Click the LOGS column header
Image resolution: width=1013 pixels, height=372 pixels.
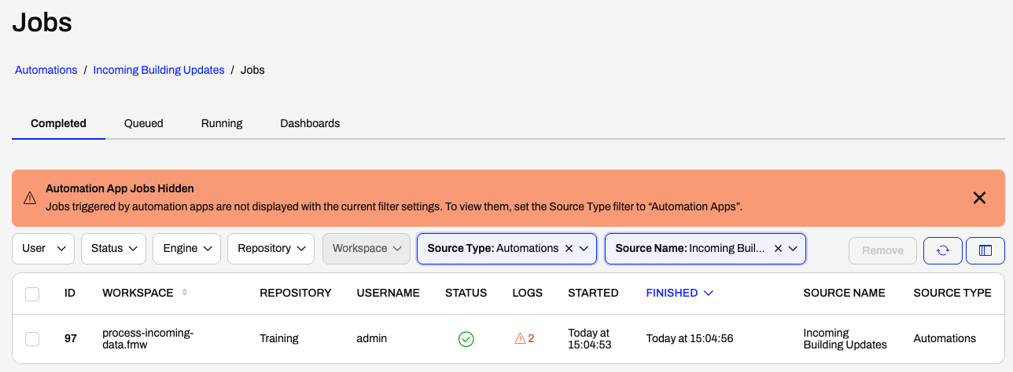[527, 293]
